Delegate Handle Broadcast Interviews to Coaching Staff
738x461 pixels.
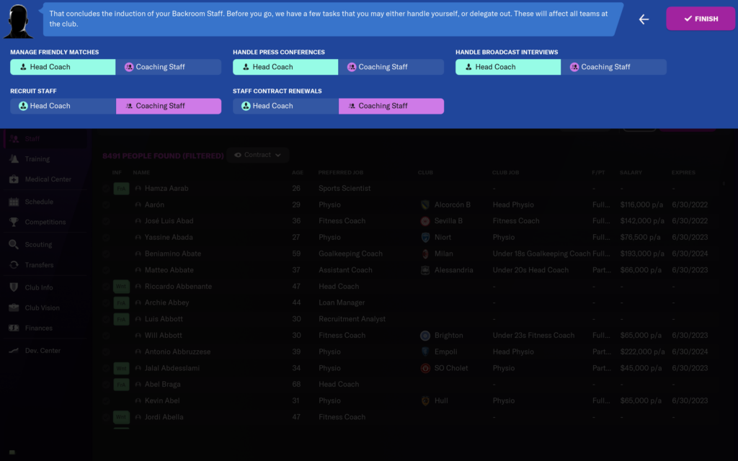613,67
